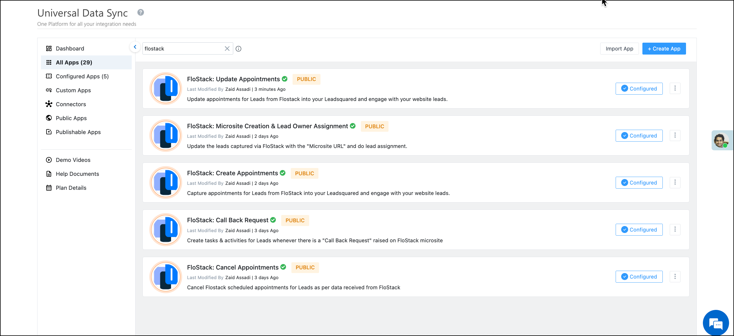Click the Custom Apps sidebar icon

click(49, 90)
